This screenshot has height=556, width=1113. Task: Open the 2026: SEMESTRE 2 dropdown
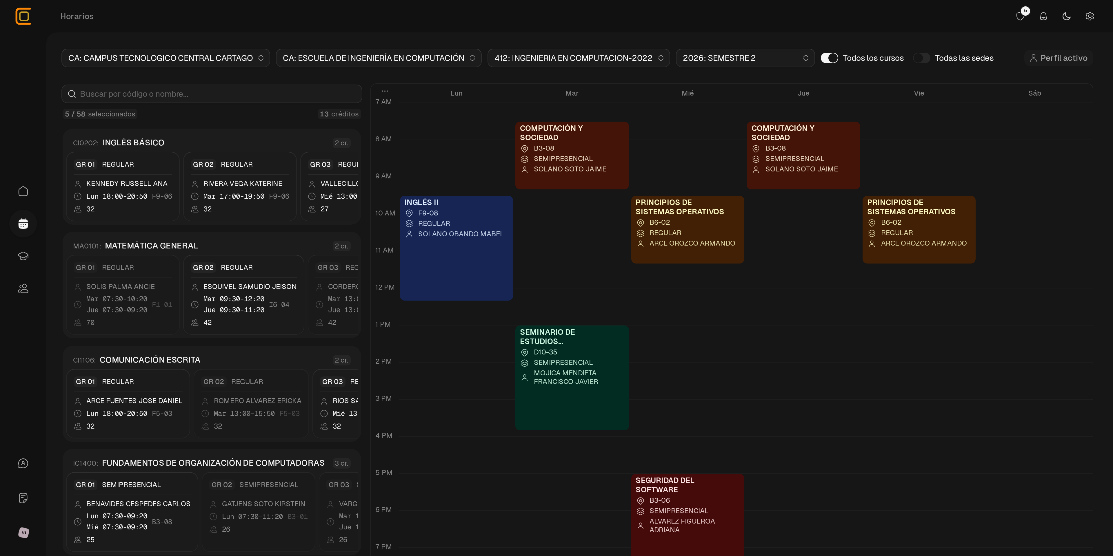point(745,58)
